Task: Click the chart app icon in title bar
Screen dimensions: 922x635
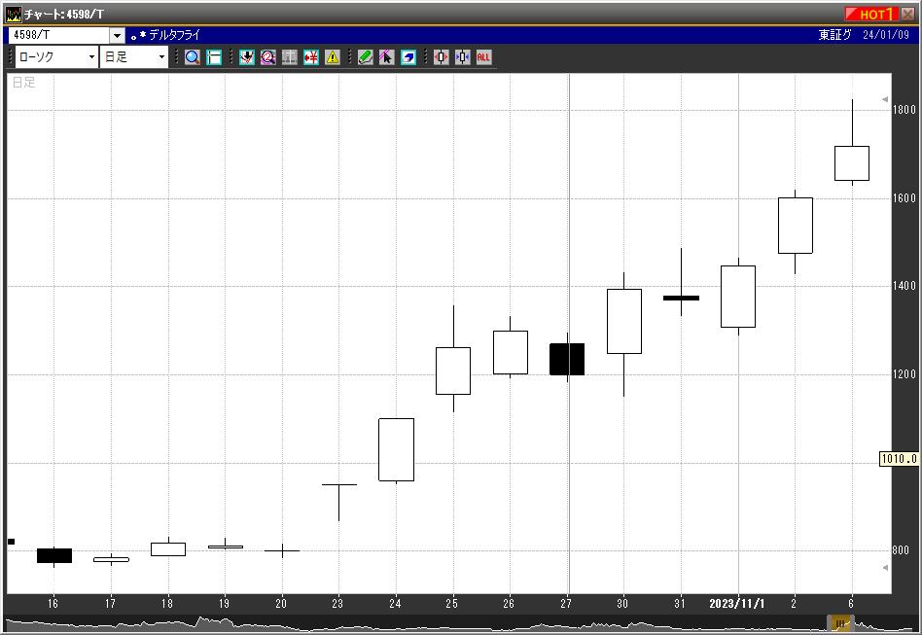Action: [x=13, y=15]
